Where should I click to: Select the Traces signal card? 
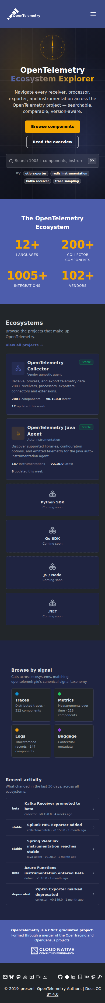pyautogui.click(x=31, y=705)
